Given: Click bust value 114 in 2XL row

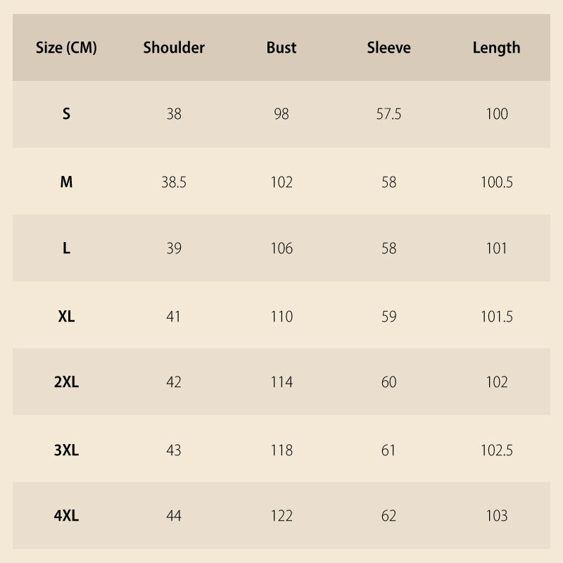Looking at the screenshot, I should tap(281, 382).
